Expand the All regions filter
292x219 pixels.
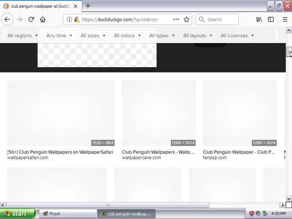23,35
